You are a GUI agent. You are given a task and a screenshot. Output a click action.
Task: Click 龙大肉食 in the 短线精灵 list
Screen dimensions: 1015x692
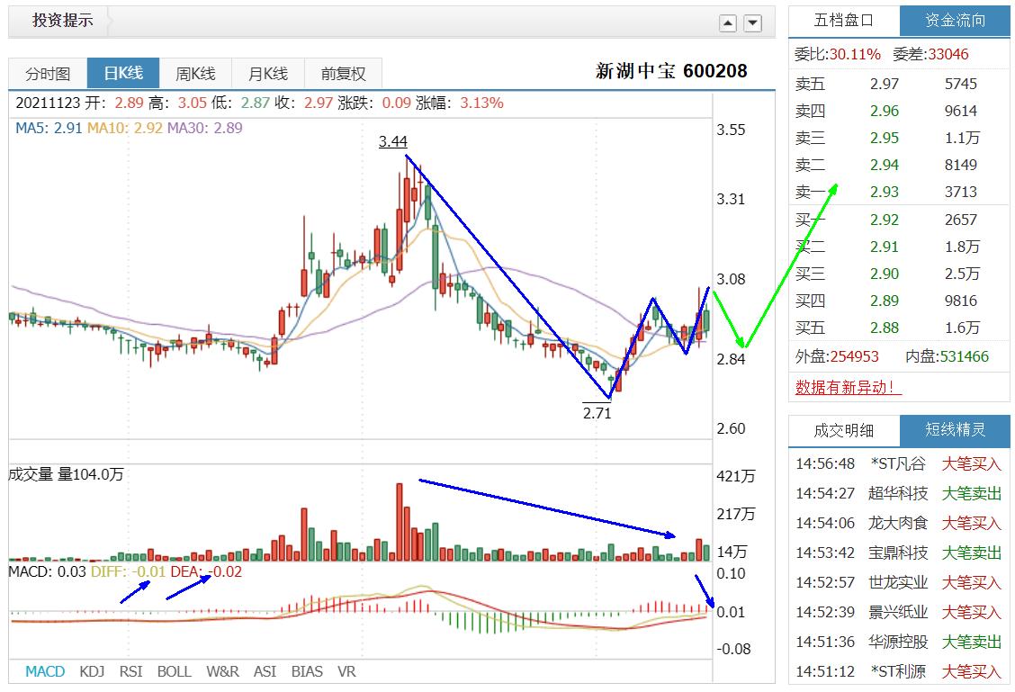point(898,523)
